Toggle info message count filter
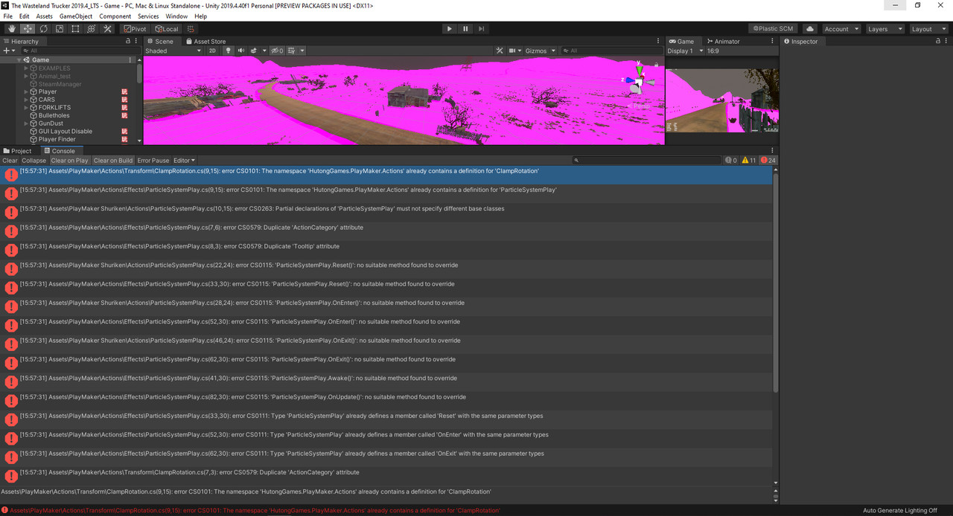 (730, 161)
